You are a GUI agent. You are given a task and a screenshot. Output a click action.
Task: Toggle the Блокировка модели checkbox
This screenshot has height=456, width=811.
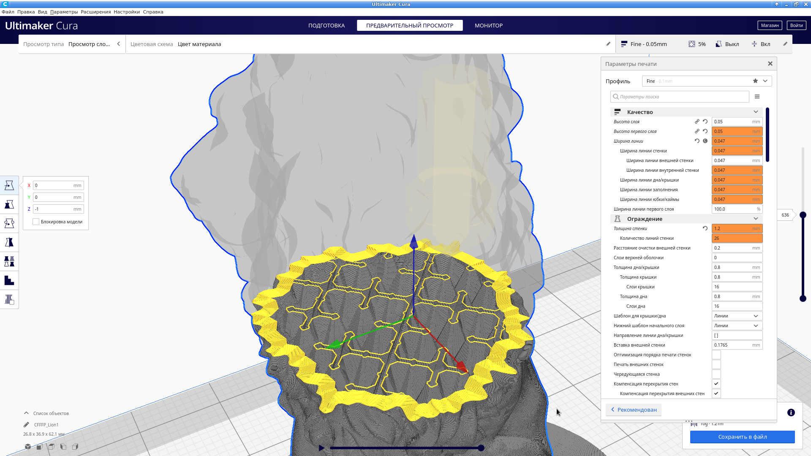36,222
